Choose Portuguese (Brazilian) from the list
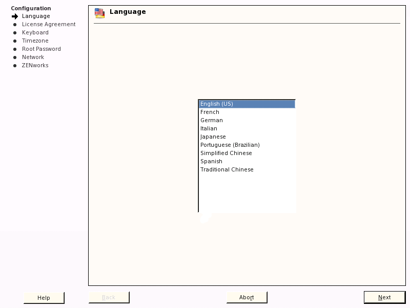The image size is (410, 308). point(230,145)
